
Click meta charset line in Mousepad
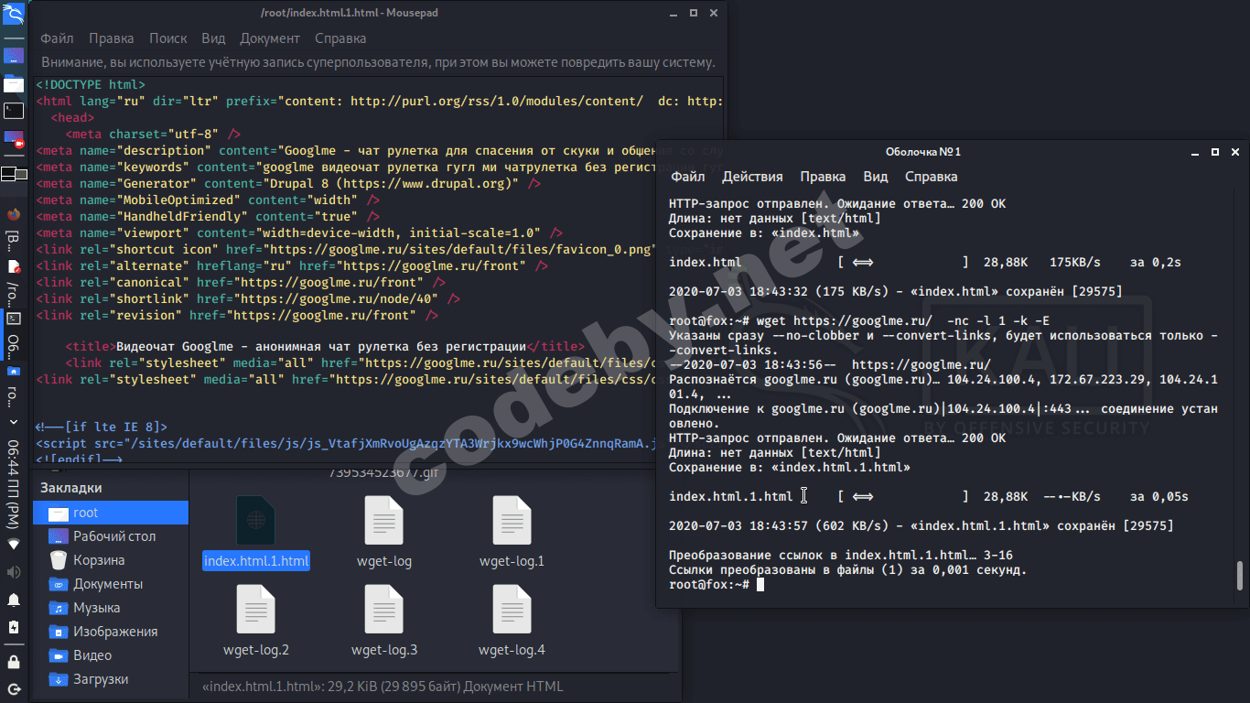click(x=153, y=135)
